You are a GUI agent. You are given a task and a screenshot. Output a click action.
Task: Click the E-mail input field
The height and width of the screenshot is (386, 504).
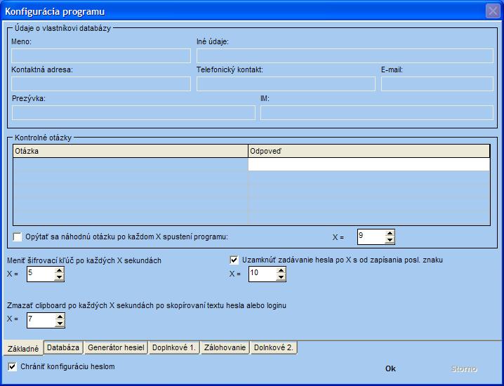[x=437, y=84]
